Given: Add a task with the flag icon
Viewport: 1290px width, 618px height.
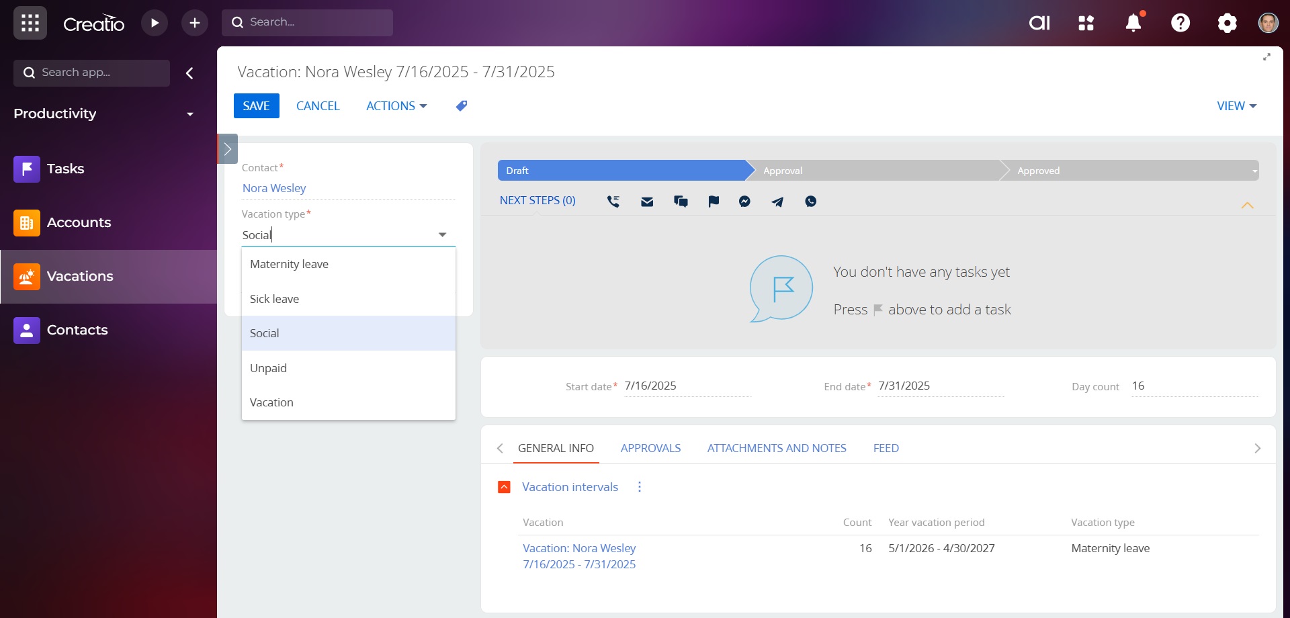Looking at the screenshot, I should tap(714, 202).
